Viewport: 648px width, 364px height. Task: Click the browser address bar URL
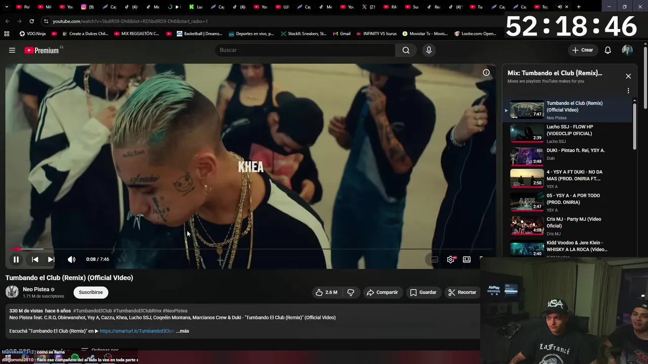pyautogui.click(x=130, y=21)
